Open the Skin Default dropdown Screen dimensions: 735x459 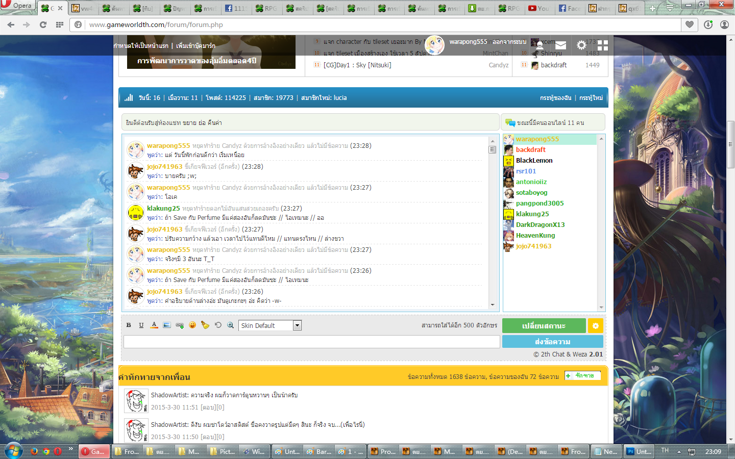tap(270, 325)
